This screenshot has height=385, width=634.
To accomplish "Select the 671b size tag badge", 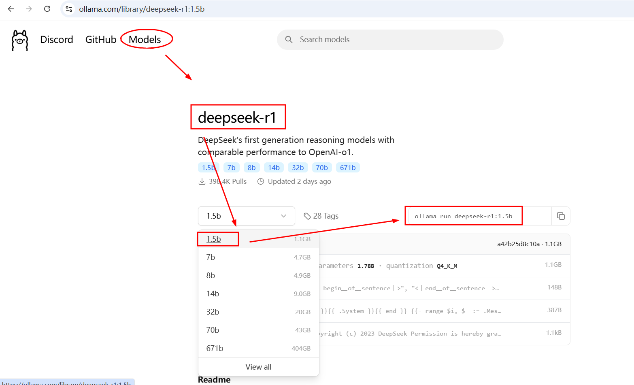I will 348,168.
